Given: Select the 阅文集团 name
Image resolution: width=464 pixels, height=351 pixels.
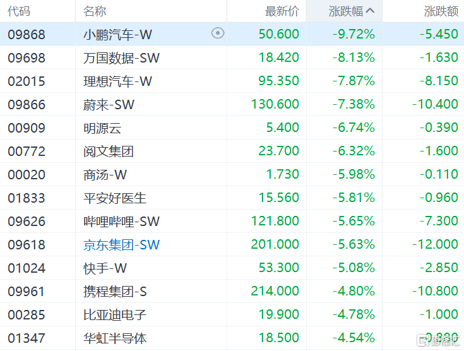Looking at the screenshot, I should (109, 152).
